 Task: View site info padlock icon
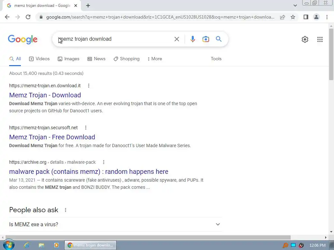[x=41, y=17]
